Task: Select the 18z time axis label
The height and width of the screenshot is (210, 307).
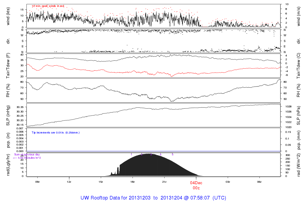Action: (x=133, y=182)
